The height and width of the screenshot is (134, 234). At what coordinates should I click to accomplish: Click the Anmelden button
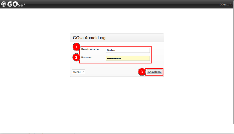(154, 72)
